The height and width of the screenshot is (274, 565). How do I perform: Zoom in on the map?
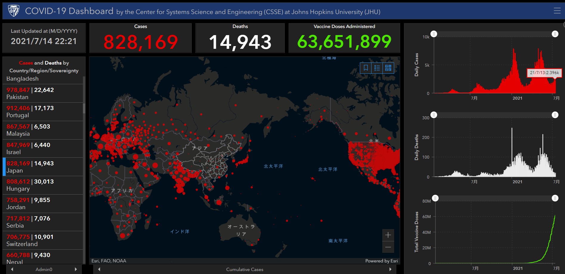pos(388,235)
